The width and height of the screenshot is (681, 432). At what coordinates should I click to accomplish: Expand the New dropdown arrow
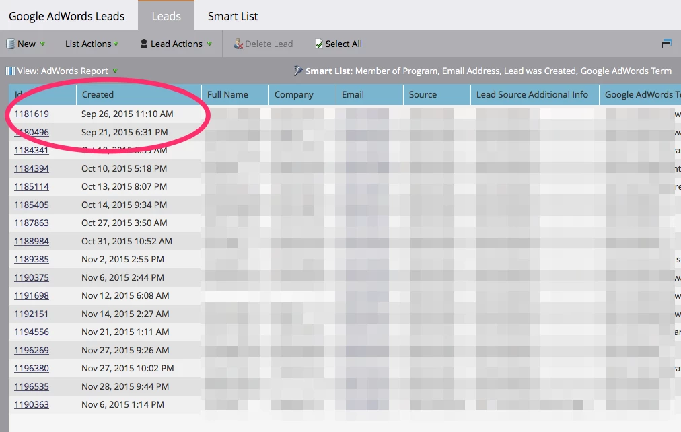click(x=42, y=44)
